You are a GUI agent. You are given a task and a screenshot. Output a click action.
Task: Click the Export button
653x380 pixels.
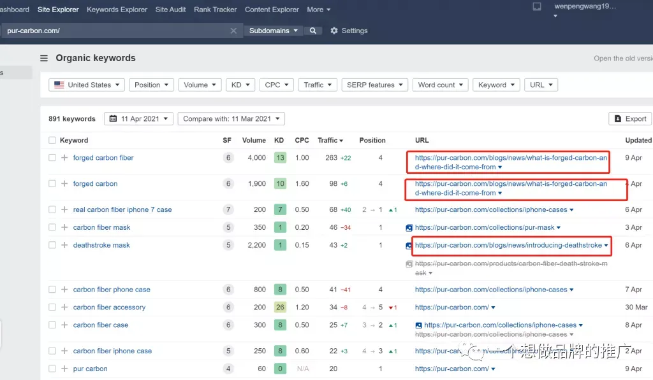[x=631, y=119]
